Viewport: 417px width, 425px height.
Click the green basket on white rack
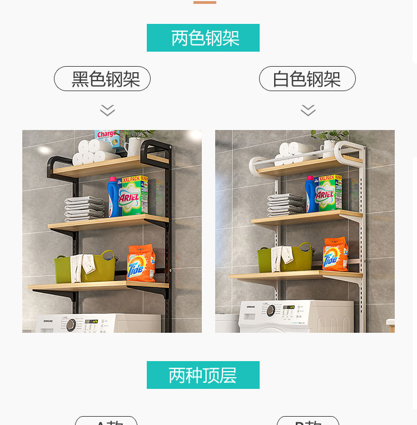click(286, 257)
